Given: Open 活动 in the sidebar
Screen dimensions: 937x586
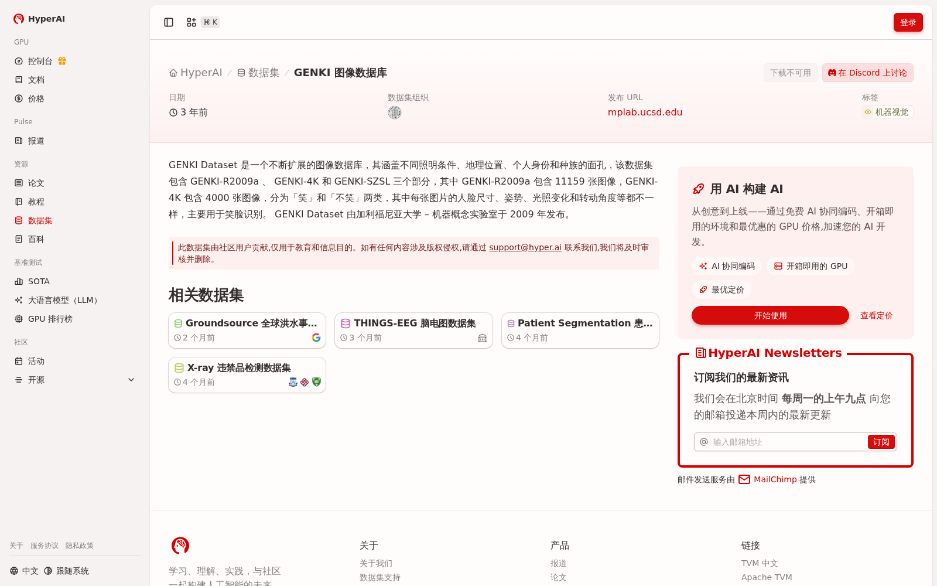Looking at the screenshot, I should pos(75,361).
